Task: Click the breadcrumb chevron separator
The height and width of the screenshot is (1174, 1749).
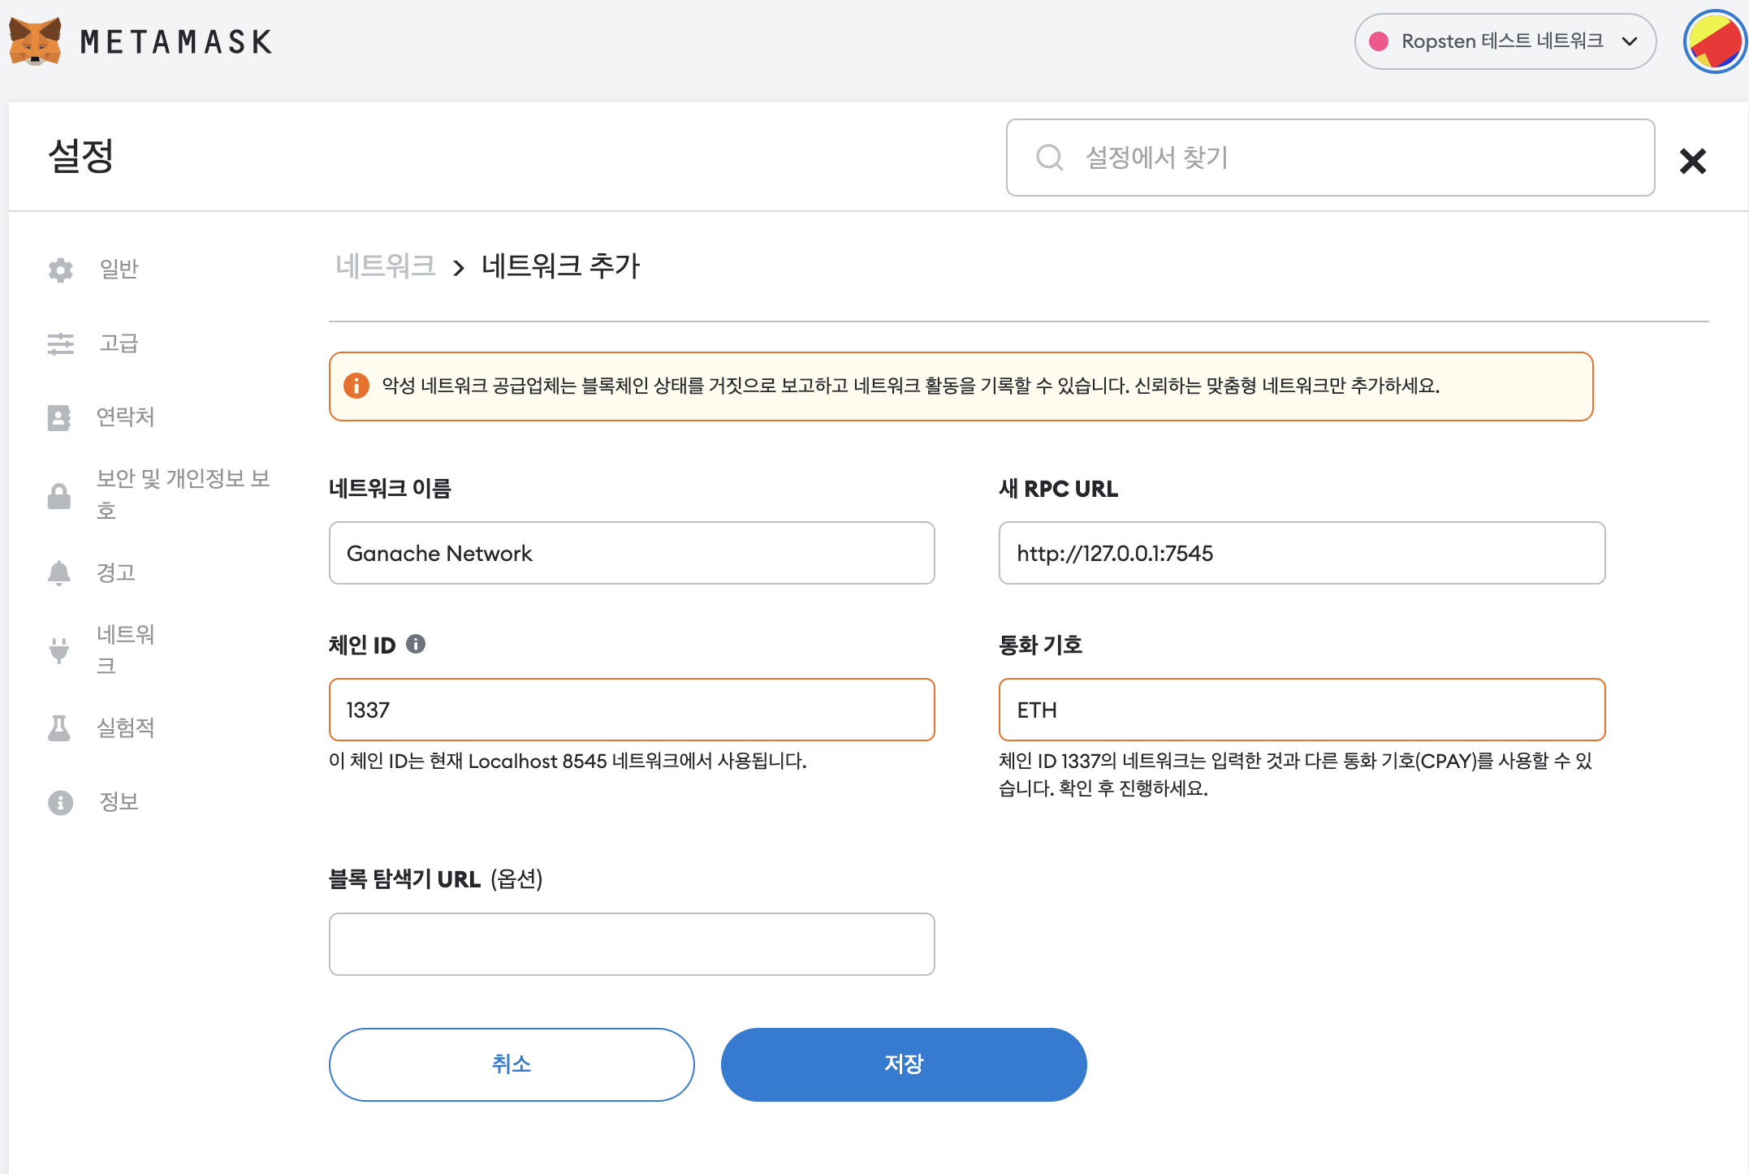Action: coord(459,268)
